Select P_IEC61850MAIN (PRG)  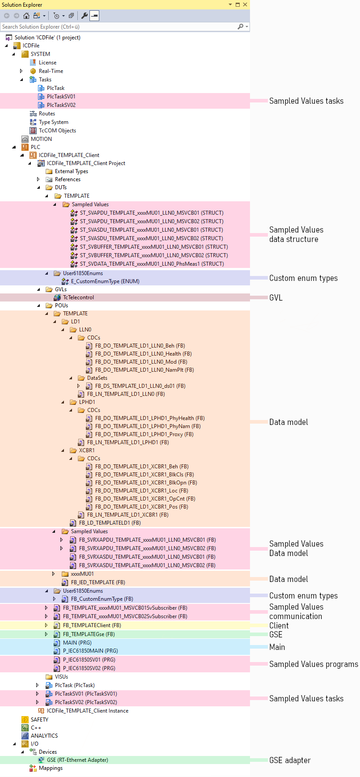[90, 651]
